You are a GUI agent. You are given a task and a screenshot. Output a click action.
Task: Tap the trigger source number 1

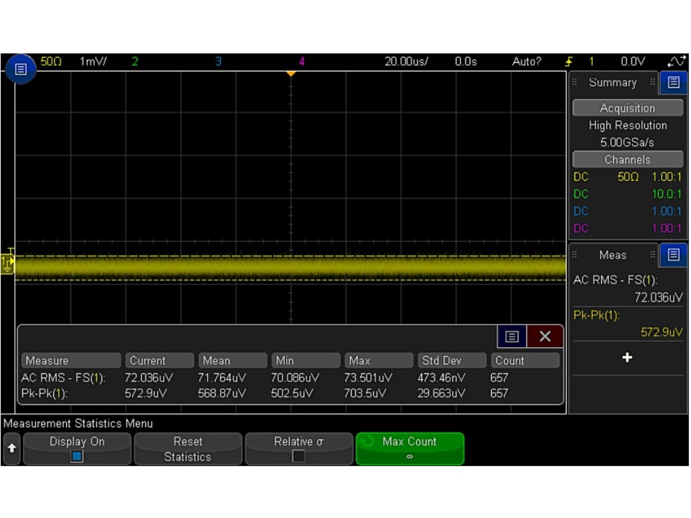(x=591, y=61)
